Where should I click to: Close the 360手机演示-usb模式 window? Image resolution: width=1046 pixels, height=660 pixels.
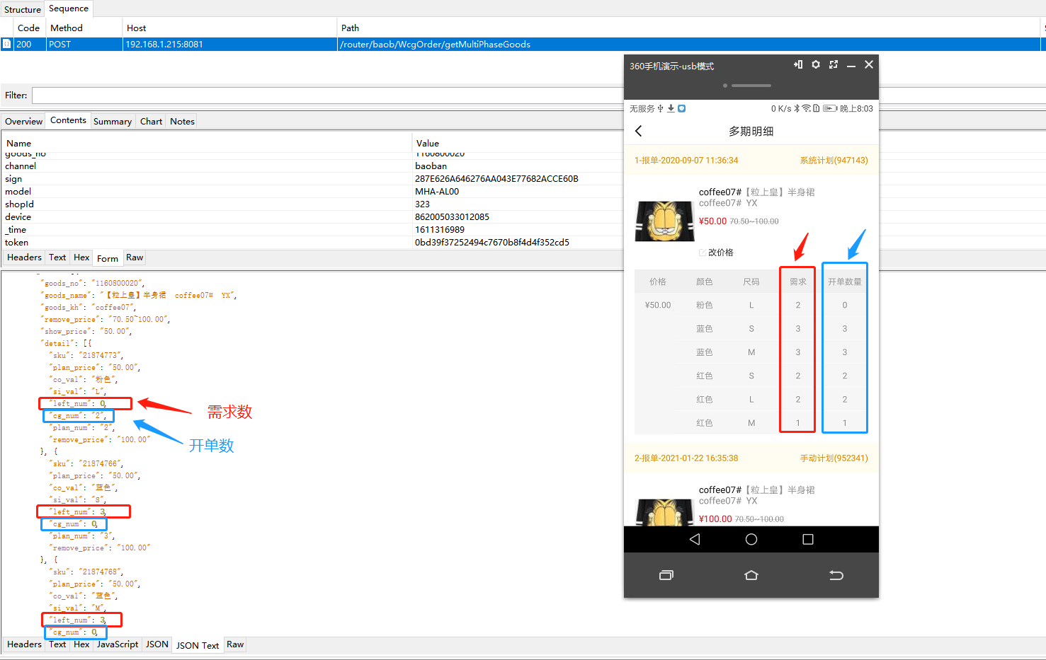[869, 64]
